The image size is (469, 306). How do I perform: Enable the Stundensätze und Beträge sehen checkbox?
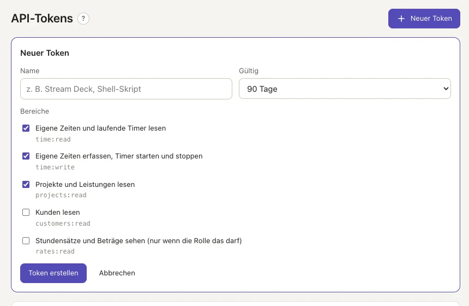click(x=26, y=240)
